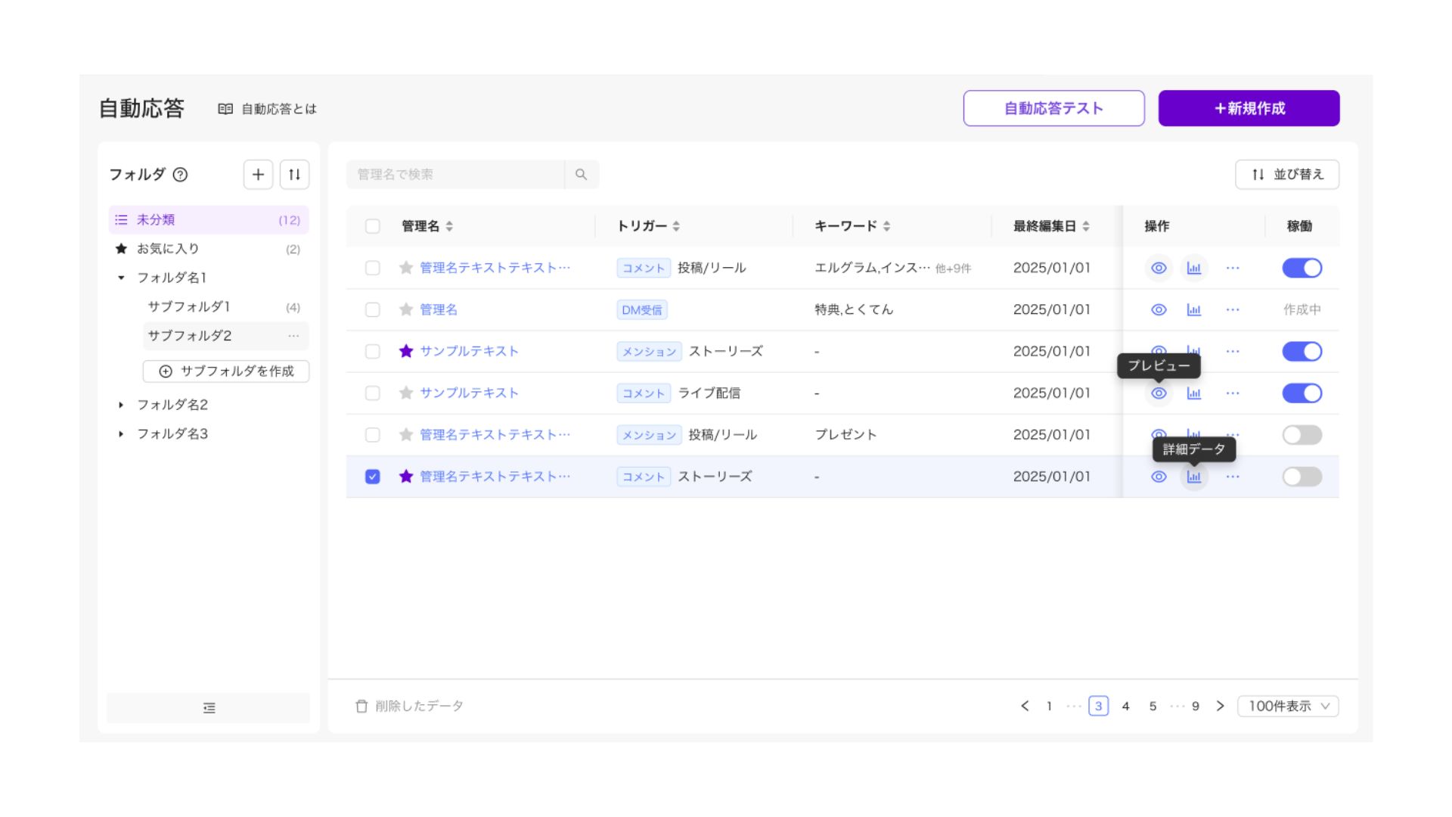Select お気に入り in the folder list

click(x=168, y=249)
